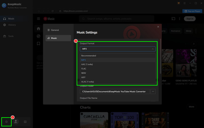
Task: Reload the page with refresh icon
Action: pyautogui.click(x=53, y=11)
